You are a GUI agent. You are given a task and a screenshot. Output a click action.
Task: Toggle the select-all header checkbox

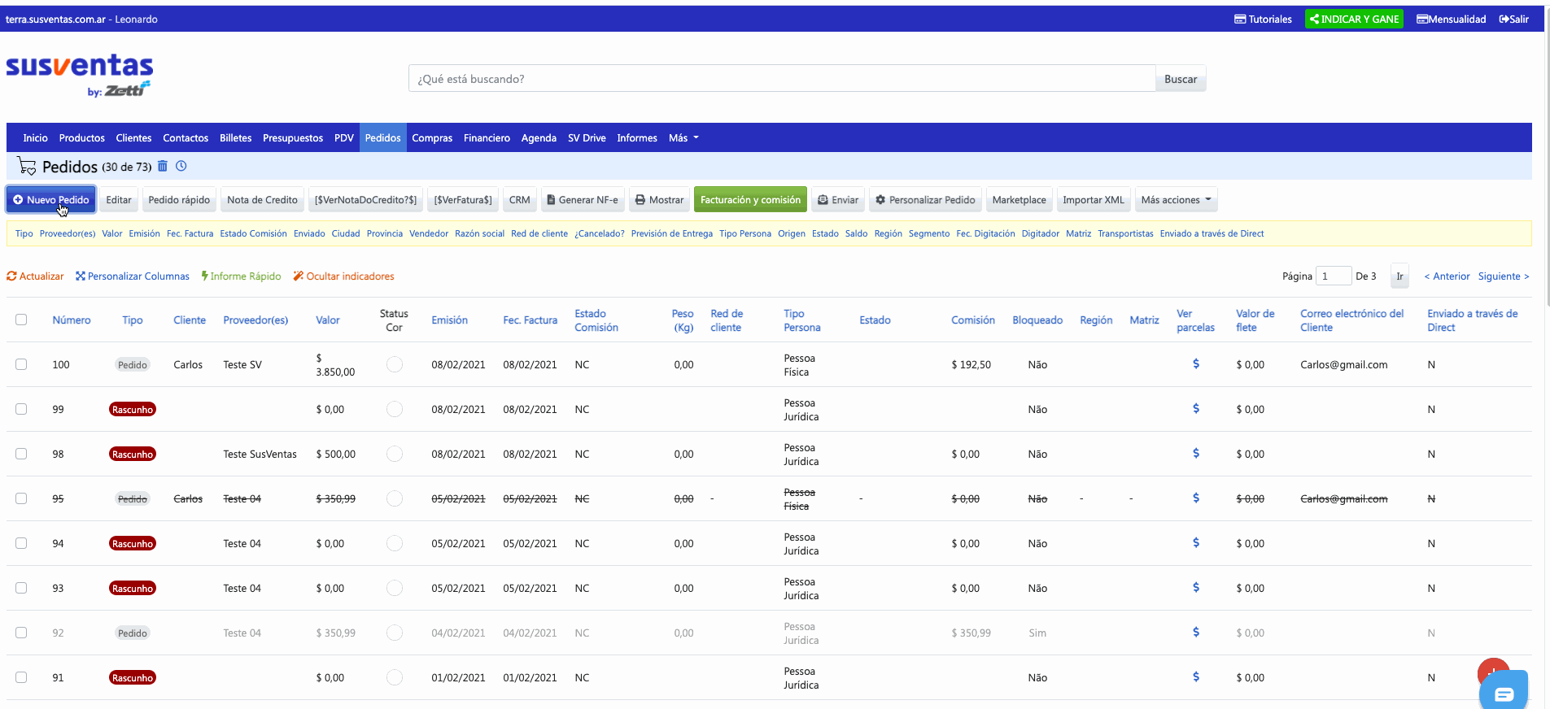pyautogui.click(x=21, y=320)
